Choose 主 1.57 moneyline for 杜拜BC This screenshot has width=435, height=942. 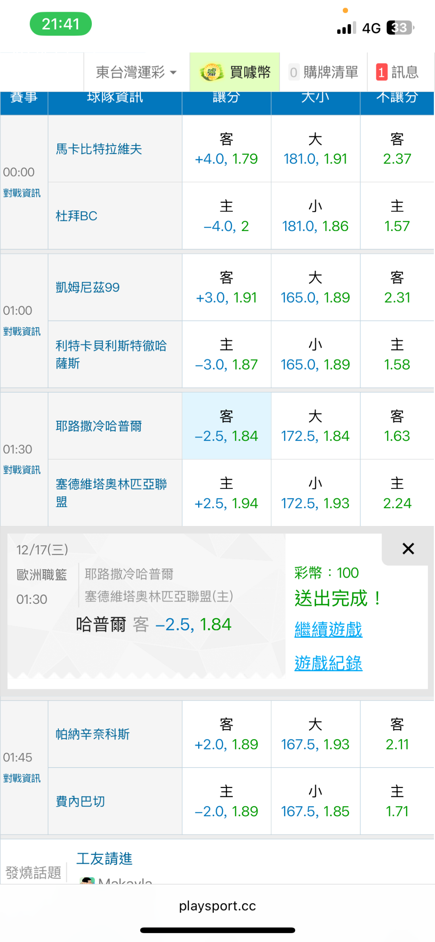point(397,216)
